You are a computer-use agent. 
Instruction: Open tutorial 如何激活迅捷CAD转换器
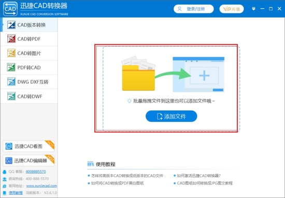coord(198,176)
